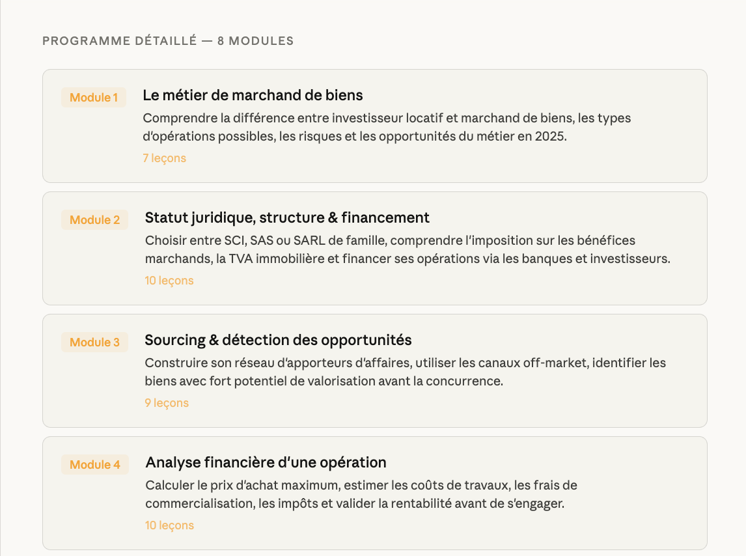Open "Le métier de marchand de biens" title
The image size is (746, 556).
point(253,95)
